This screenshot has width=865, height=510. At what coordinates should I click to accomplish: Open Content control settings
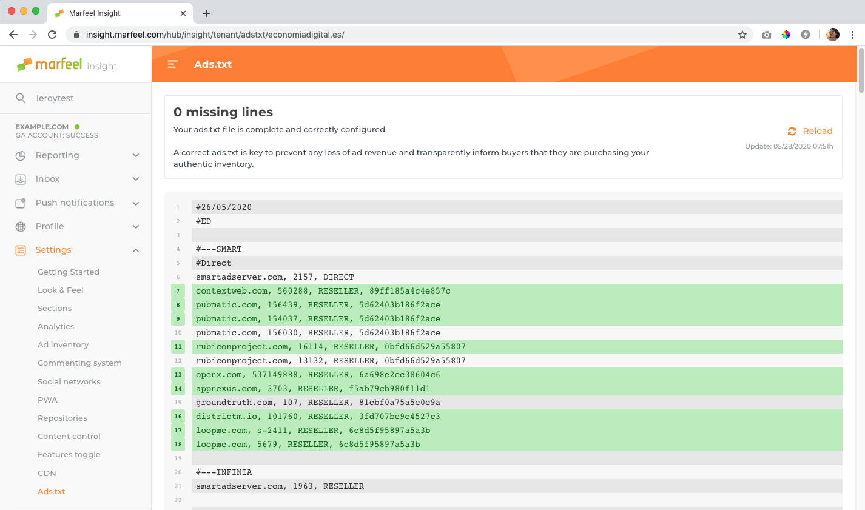tap(69, 437)
